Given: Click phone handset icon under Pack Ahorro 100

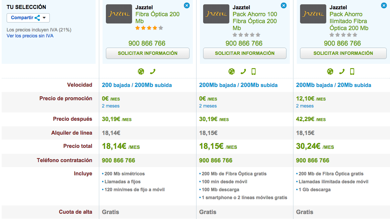Looking at the screenshot, I should click(243, 71).
